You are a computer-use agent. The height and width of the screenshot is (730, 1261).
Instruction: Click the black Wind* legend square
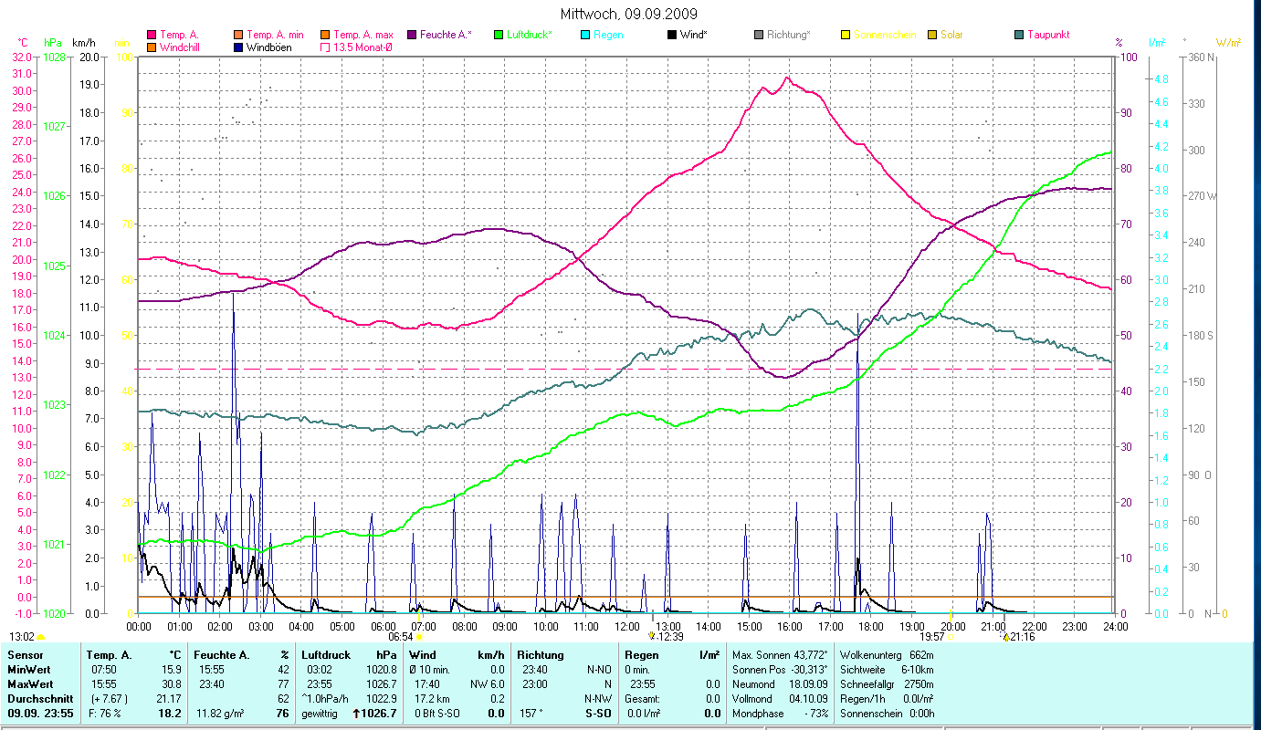coord(672,35)
